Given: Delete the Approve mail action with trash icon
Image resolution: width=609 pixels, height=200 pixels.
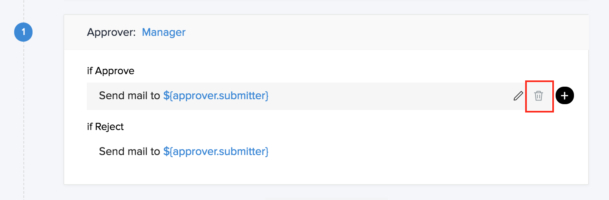Looking at the screenshot, I should 539,96.
